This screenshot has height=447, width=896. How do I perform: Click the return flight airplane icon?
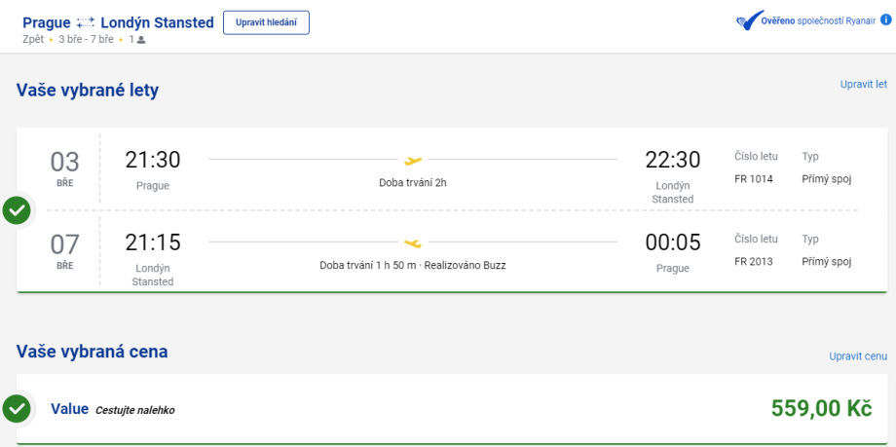click(413, 242)
